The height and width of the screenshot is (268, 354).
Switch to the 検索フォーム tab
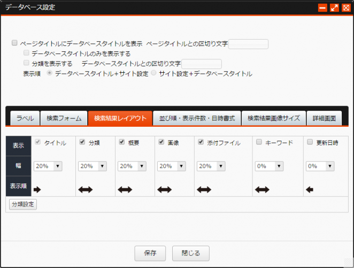(64, 118)
